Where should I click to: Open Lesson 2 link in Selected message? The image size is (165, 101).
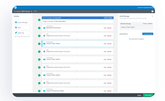tap(128, 27)
